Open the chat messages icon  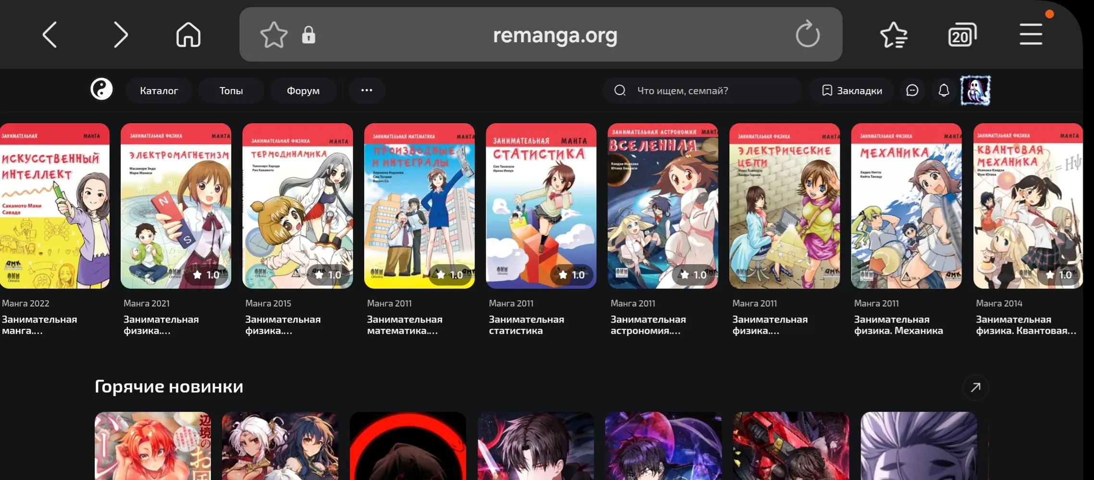point(912,90)
